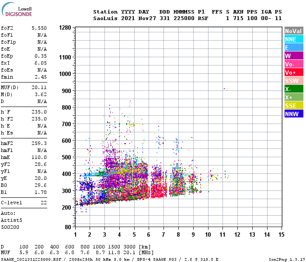The width and height of the screenshot is (306, 262).
Task: Select the W purple legend swatch
Action: [294, 56]
